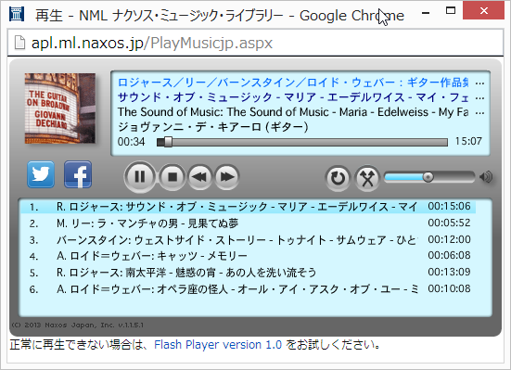Toggle the shuffle playback button

point(367,178)
